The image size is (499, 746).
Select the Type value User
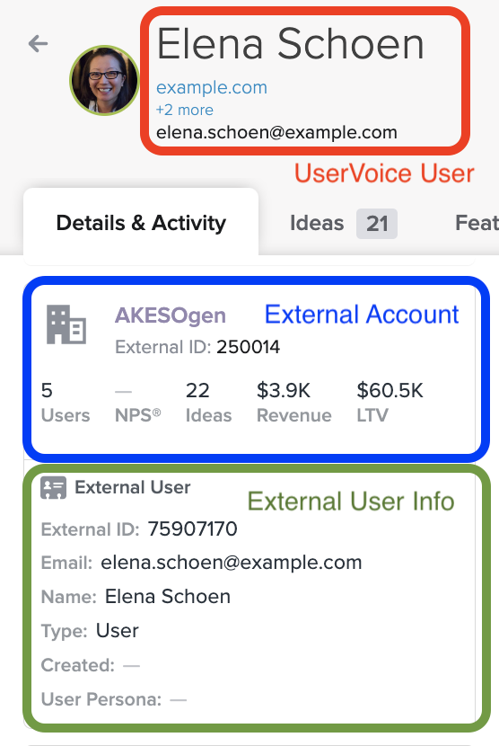tap(117, 631)
